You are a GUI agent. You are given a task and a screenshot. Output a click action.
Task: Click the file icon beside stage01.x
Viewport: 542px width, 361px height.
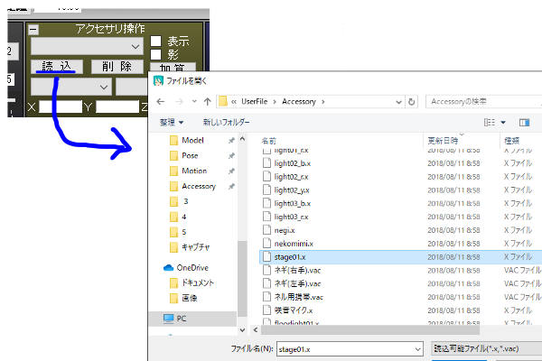[266, 256]
